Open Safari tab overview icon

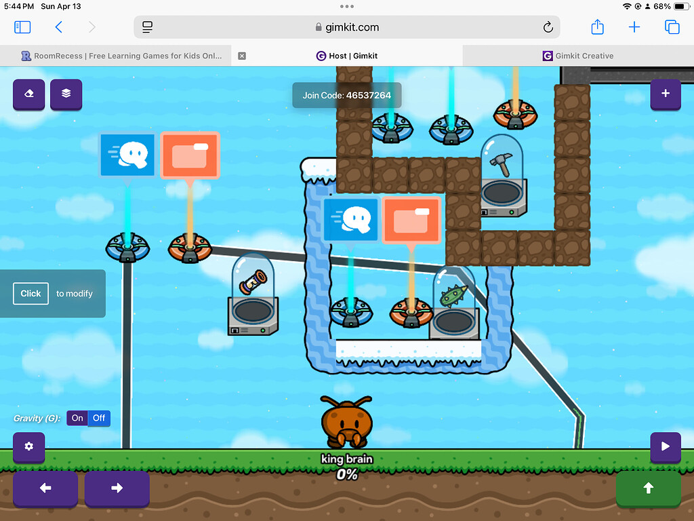(x=672, y=27)
